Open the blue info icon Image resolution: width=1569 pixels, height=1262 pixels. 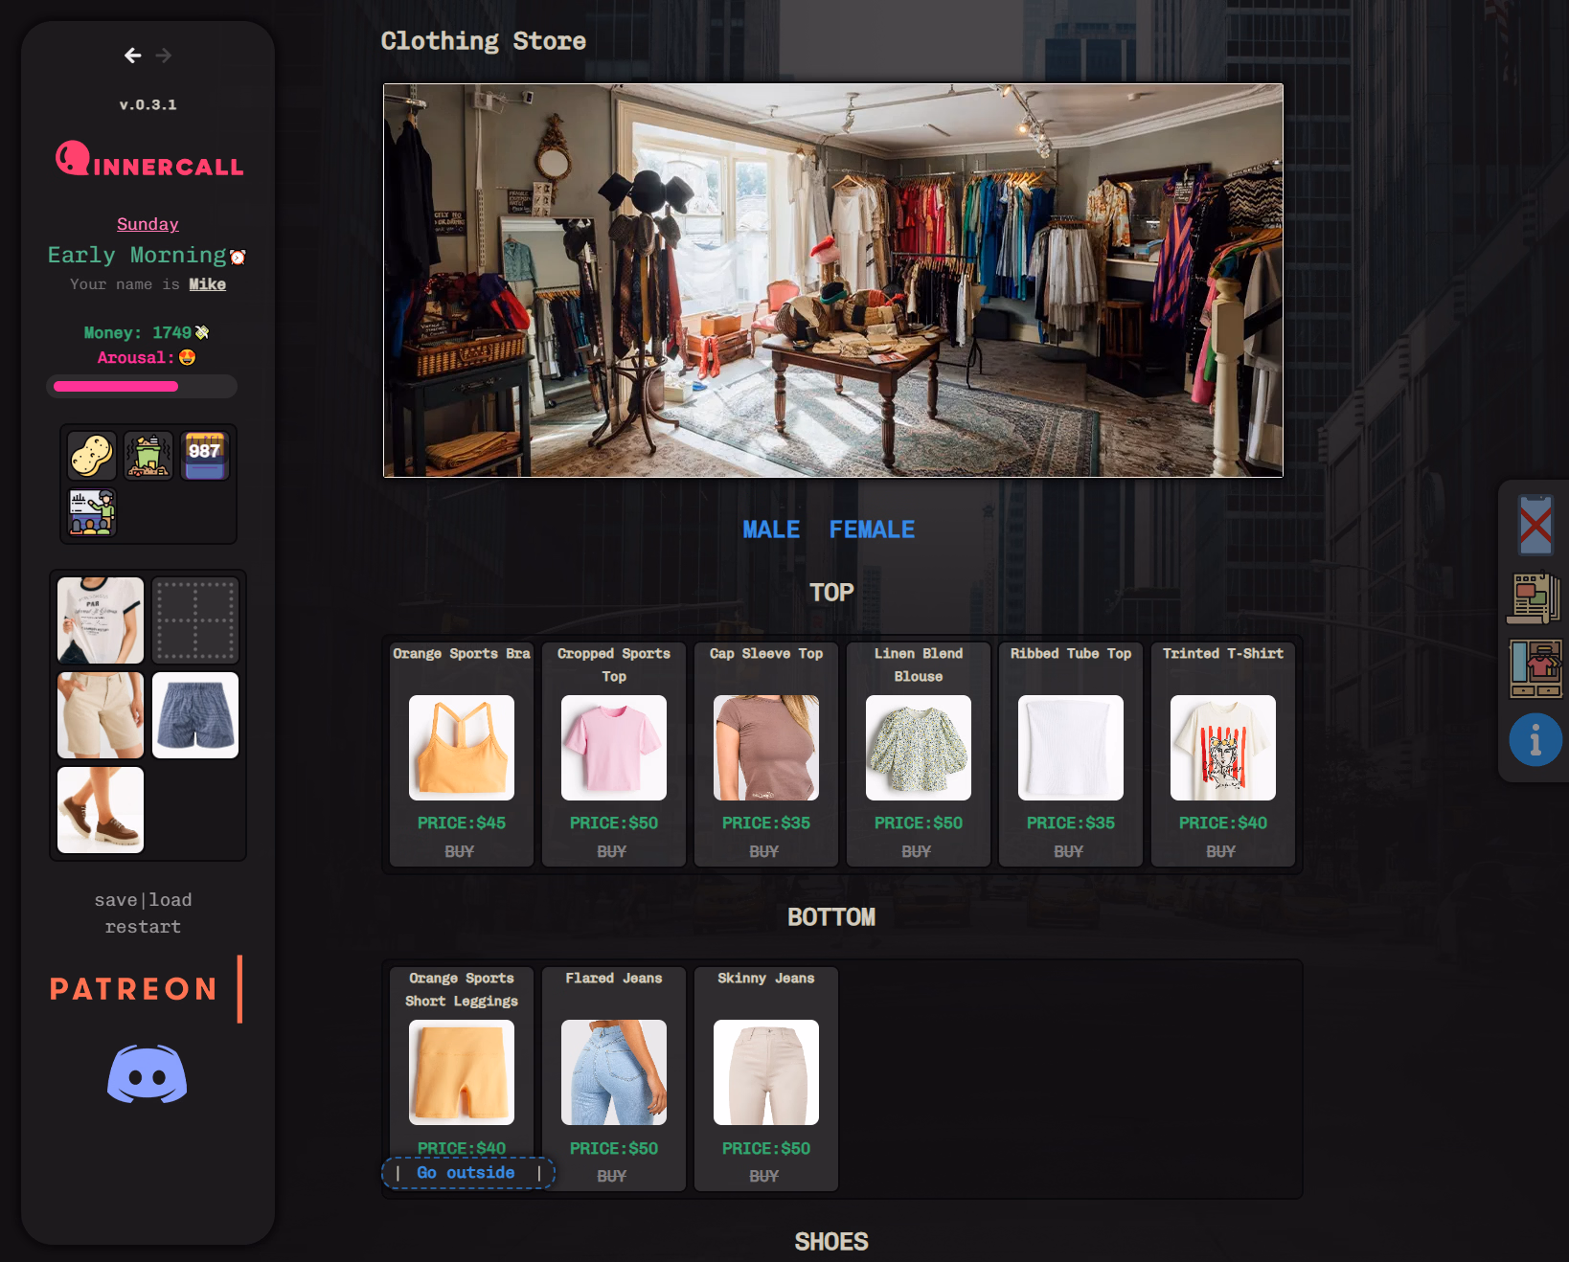click(1535, 740)
